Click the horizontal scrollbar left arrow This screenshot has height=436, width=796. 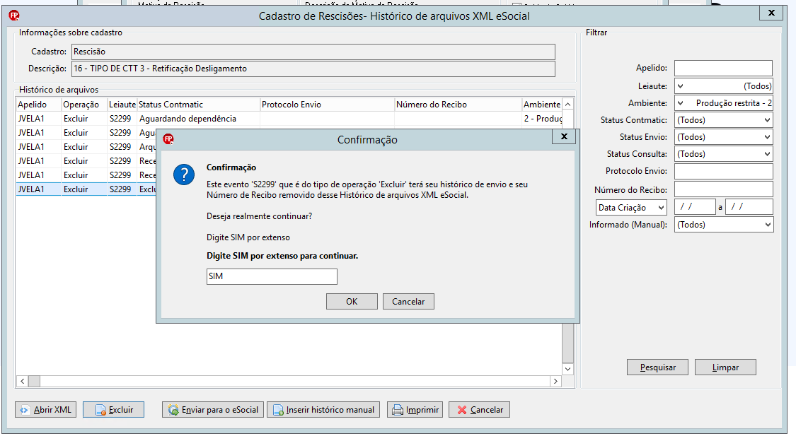coord(23,381)
